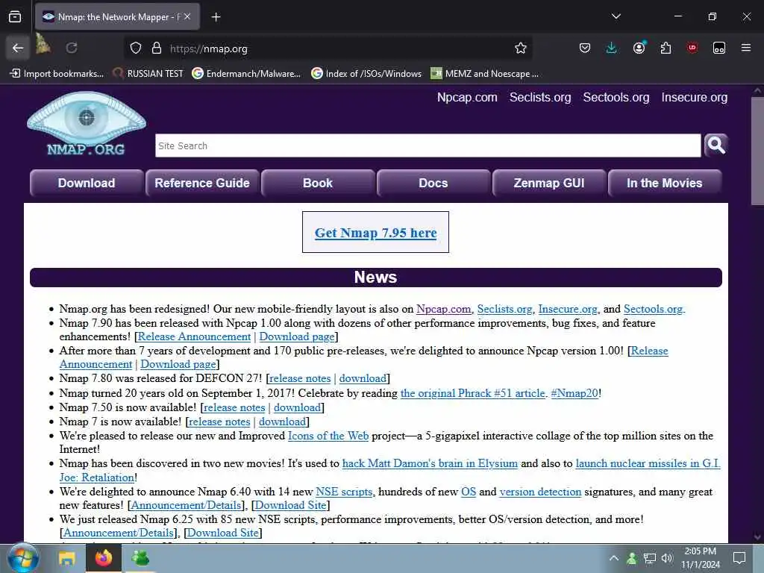764x573 pixels.
Task: Open Release Announcement link for Nmap 7.90
Action: click(194, 336)
